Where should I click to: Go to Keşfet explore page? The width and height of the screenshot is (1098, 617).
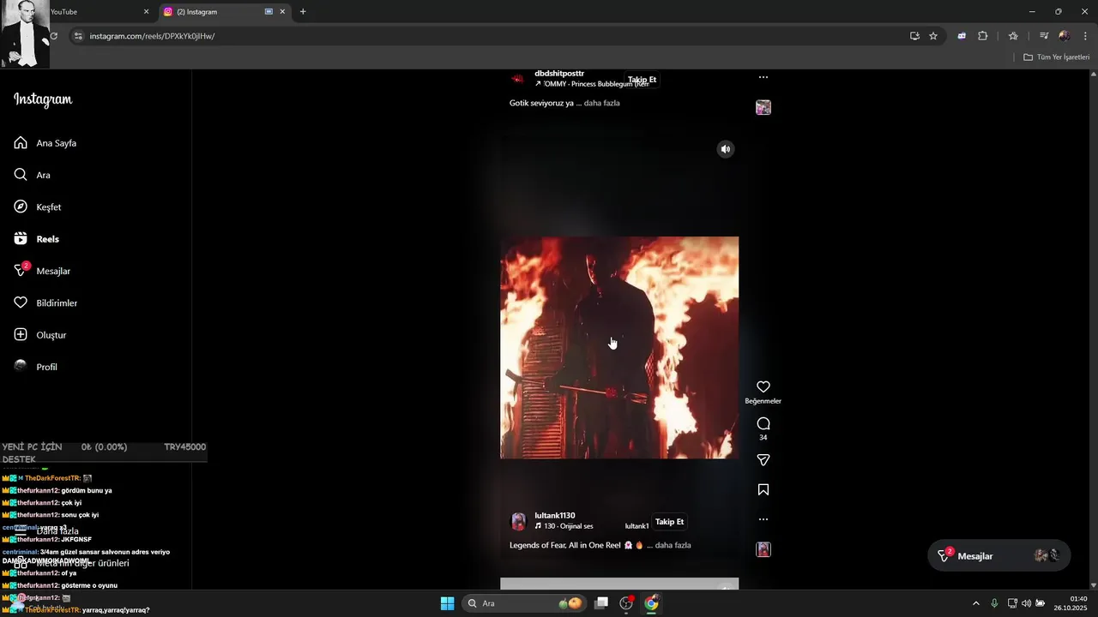(x=38, y=207)
